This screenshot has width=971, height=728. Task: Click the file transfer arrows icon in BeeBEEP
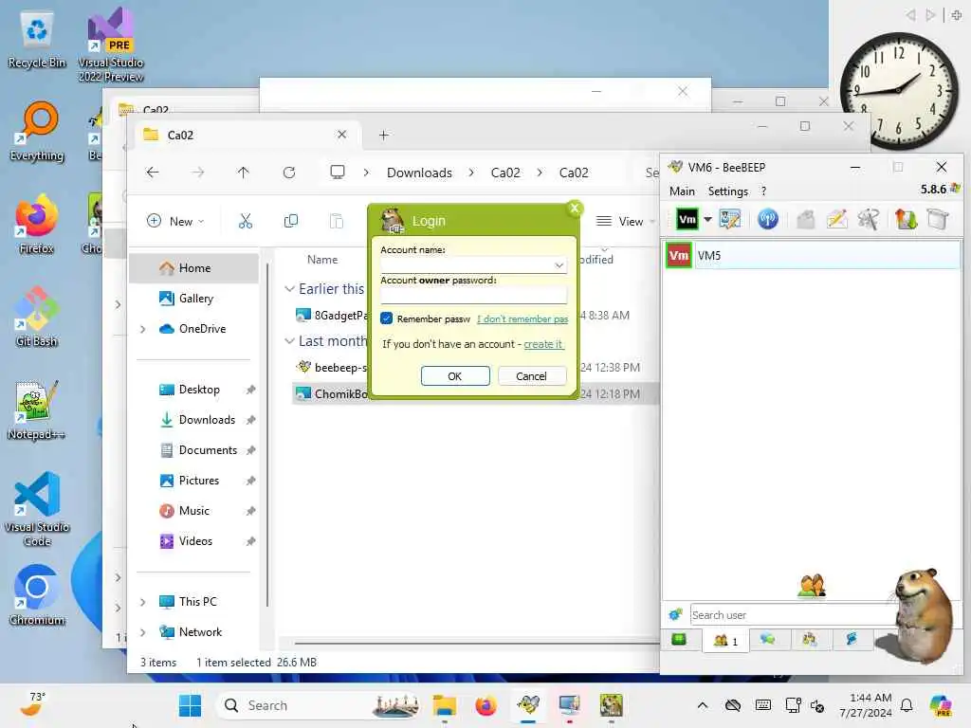(x=906, y=219)
